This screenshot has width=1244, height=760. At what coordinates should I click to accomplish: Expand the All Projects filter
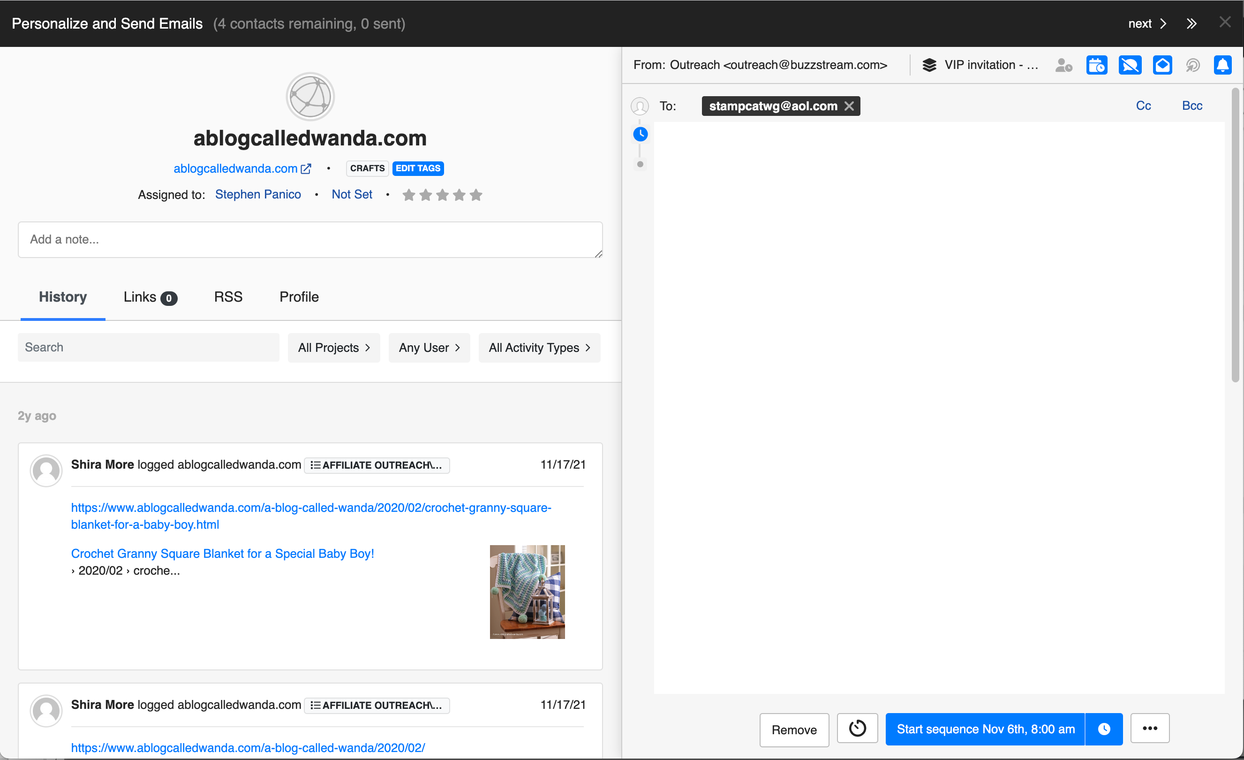pyautogui.click(x=334, y=348)
